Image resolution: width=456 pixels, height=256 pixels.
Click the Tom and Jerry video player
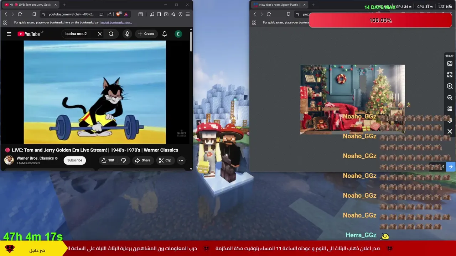[95, 92]
